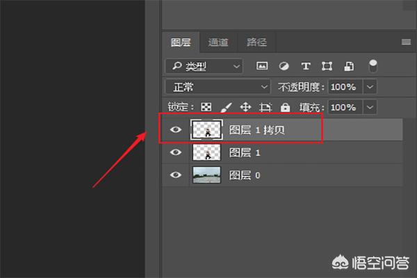Open the Layers panel flyout menu
Screen dimensions: 417x278
click(x=406, y=42)
